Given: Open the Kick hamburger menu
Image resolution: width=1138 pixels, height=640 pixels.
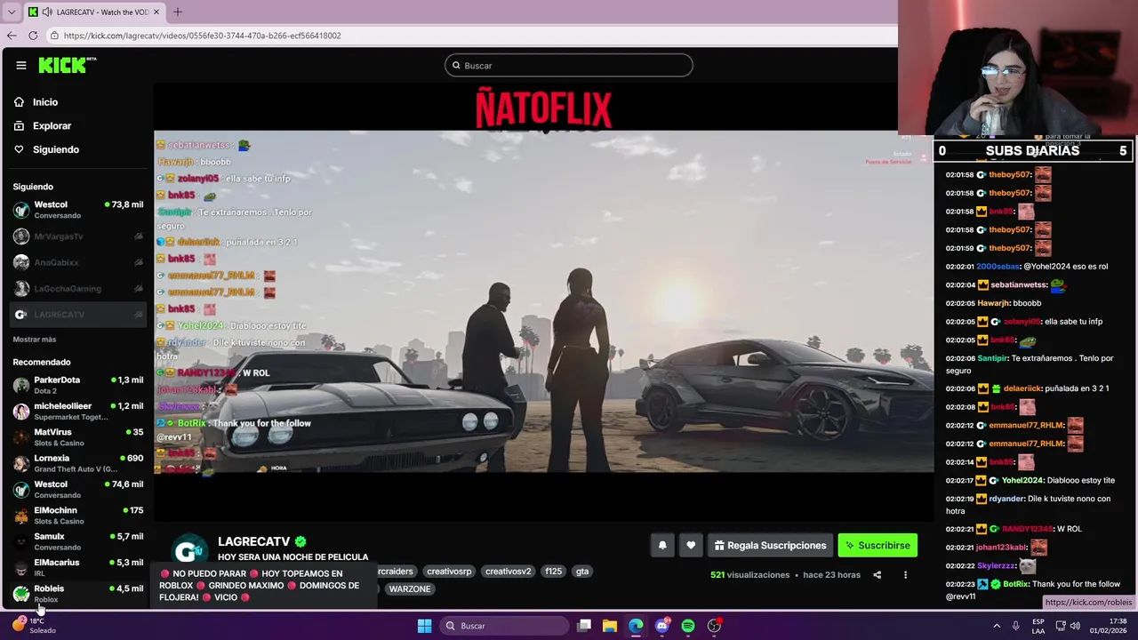Looking at the screenshot, I should (21, 65).
